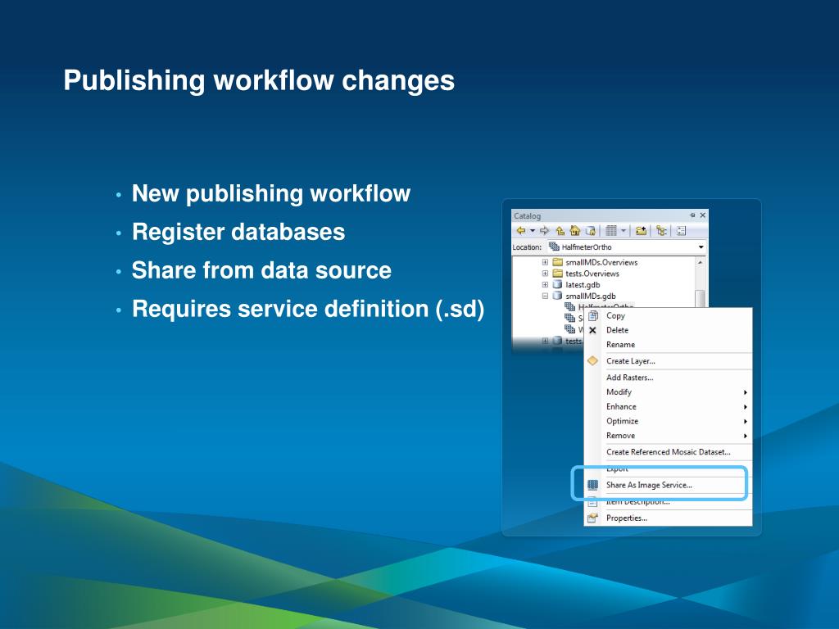Click the smallMDs.Overviews folder icon
The image size is (839, 629).
(557, 262)
